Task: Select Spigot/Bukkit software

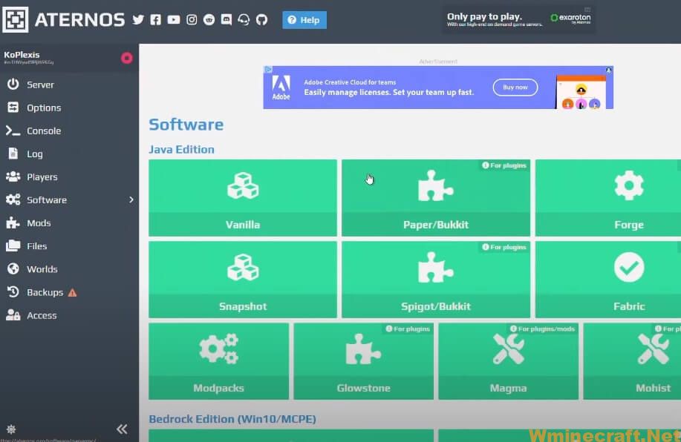Action: click(436, 280)
